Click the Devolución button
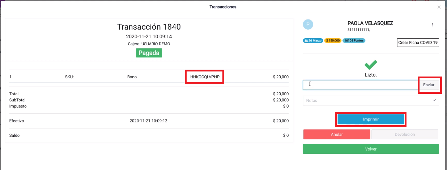This screenshot has height=170, width=447. coord(405,134)
